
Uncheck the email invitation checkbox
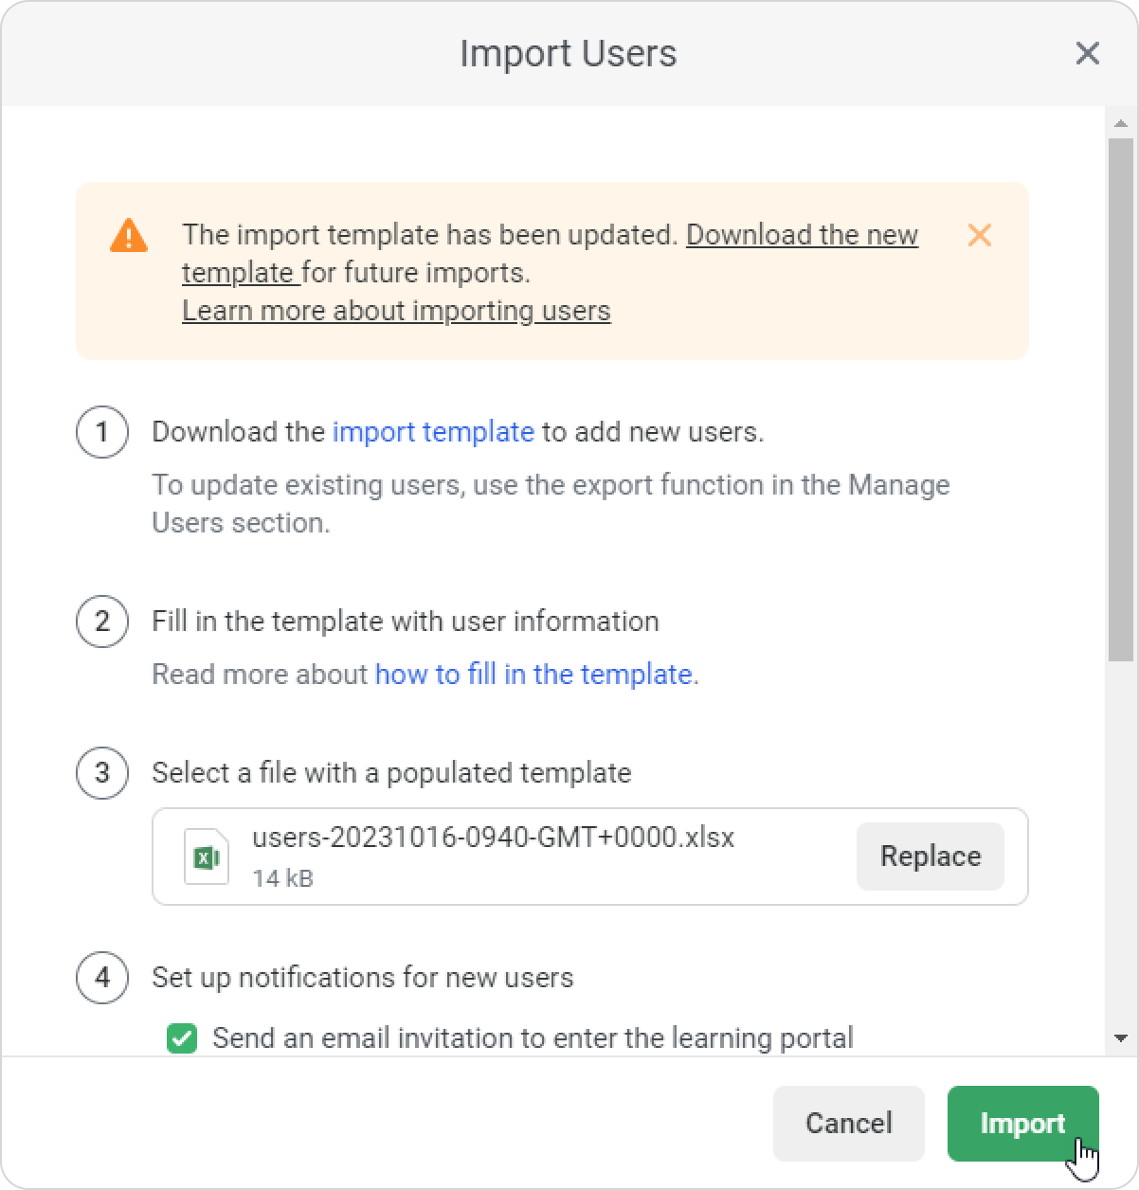point(181,1038)
